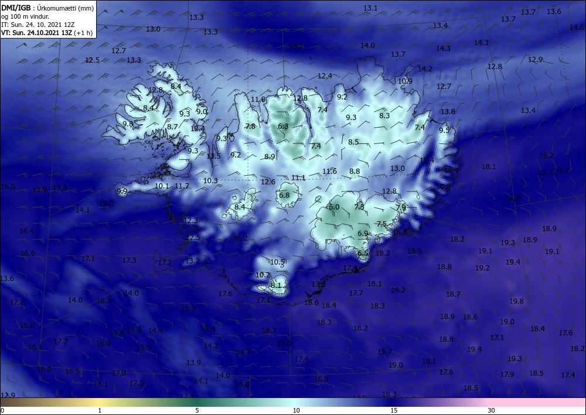Click the 8.3 value on the map
The width and height of the screenshot is (586, 415).
point(384,116)
